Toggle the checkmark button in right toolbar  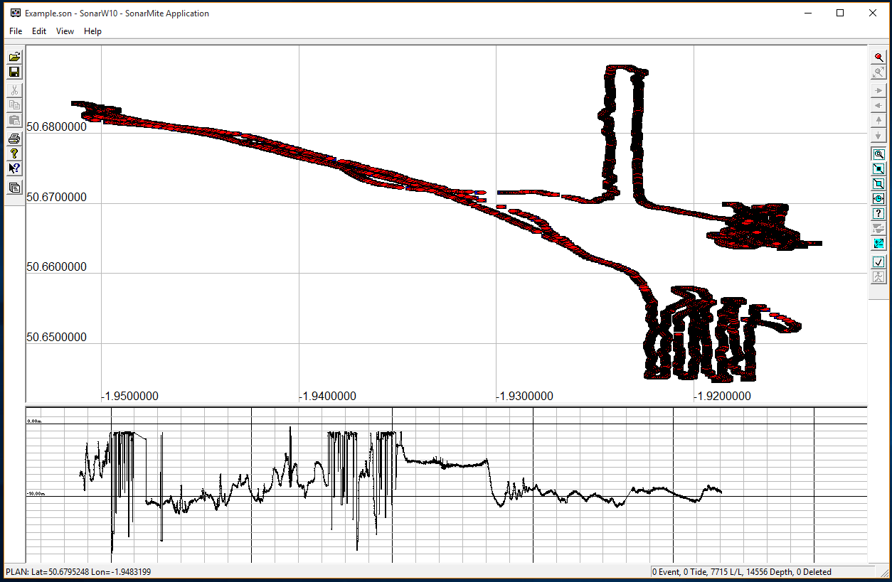[878, 262]
